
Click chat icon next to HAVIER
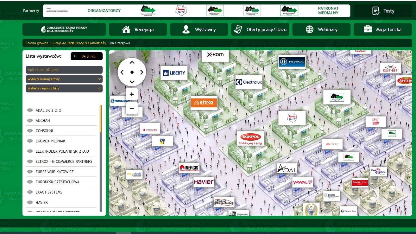pyautogui.click(x=30, y=202)
